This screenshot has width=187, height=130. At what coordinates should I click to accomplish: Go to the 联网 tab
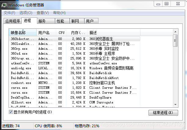point(77,21)
